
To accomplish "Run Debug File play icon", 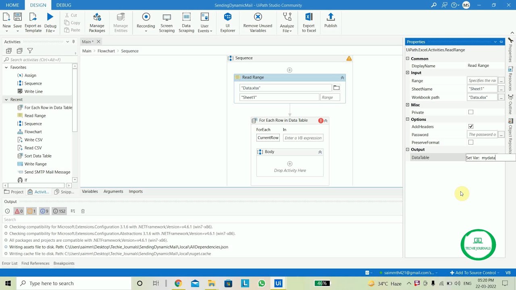I will [x=50, y=17].
